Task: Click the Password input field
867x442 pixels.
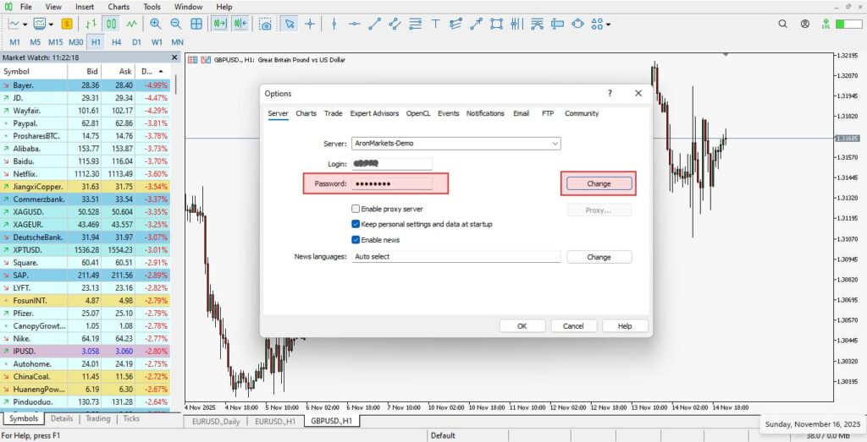Action: (x=392, y=183)
